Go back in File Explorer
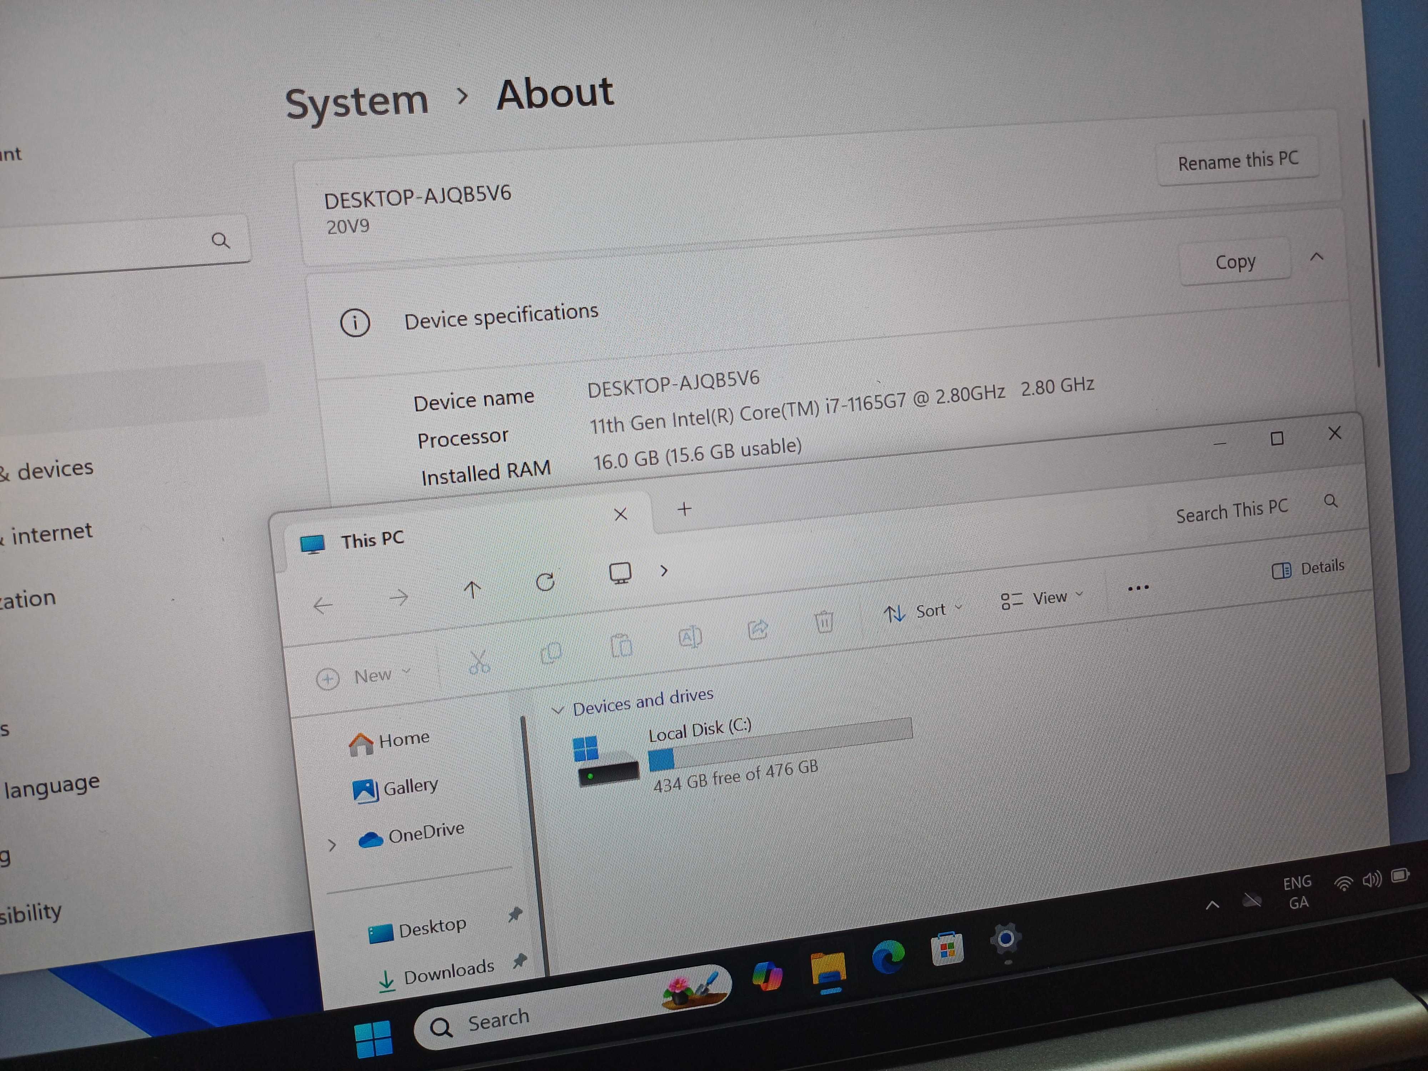Image resolution: width=1428 pixels, height=1071 pixels. click(x=323, y=605)
